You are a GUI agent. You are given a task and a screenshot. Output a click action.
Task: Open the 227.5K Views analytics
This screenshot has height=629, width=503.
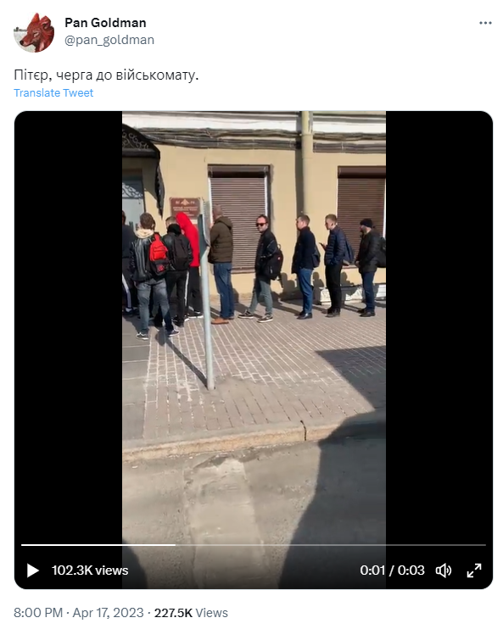coord(191,613)
